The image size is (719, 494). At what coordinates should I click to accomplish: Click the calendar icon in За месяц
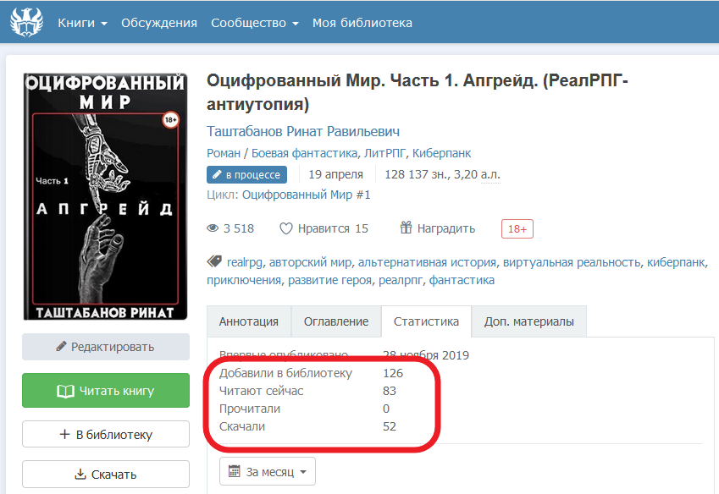point(235,471)
